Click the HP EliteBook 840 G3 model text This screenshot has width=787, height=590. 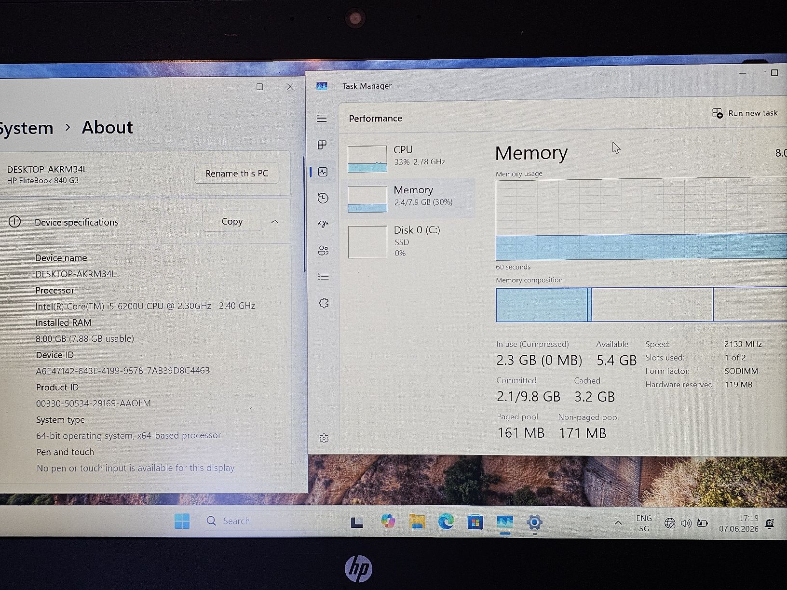(x=42, y=181)
